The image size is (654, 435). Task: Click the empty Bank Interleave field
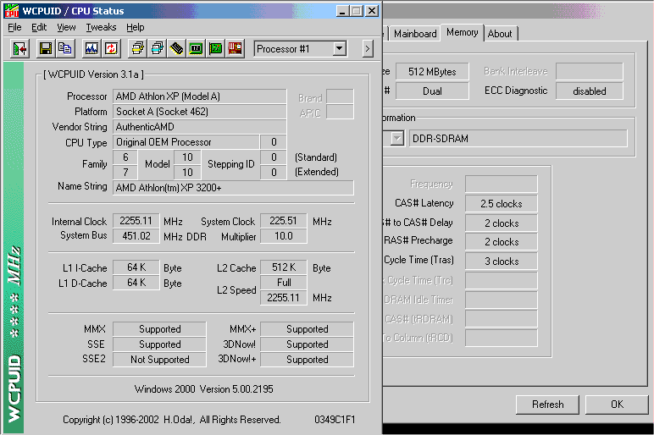click(x=589, y=72)
